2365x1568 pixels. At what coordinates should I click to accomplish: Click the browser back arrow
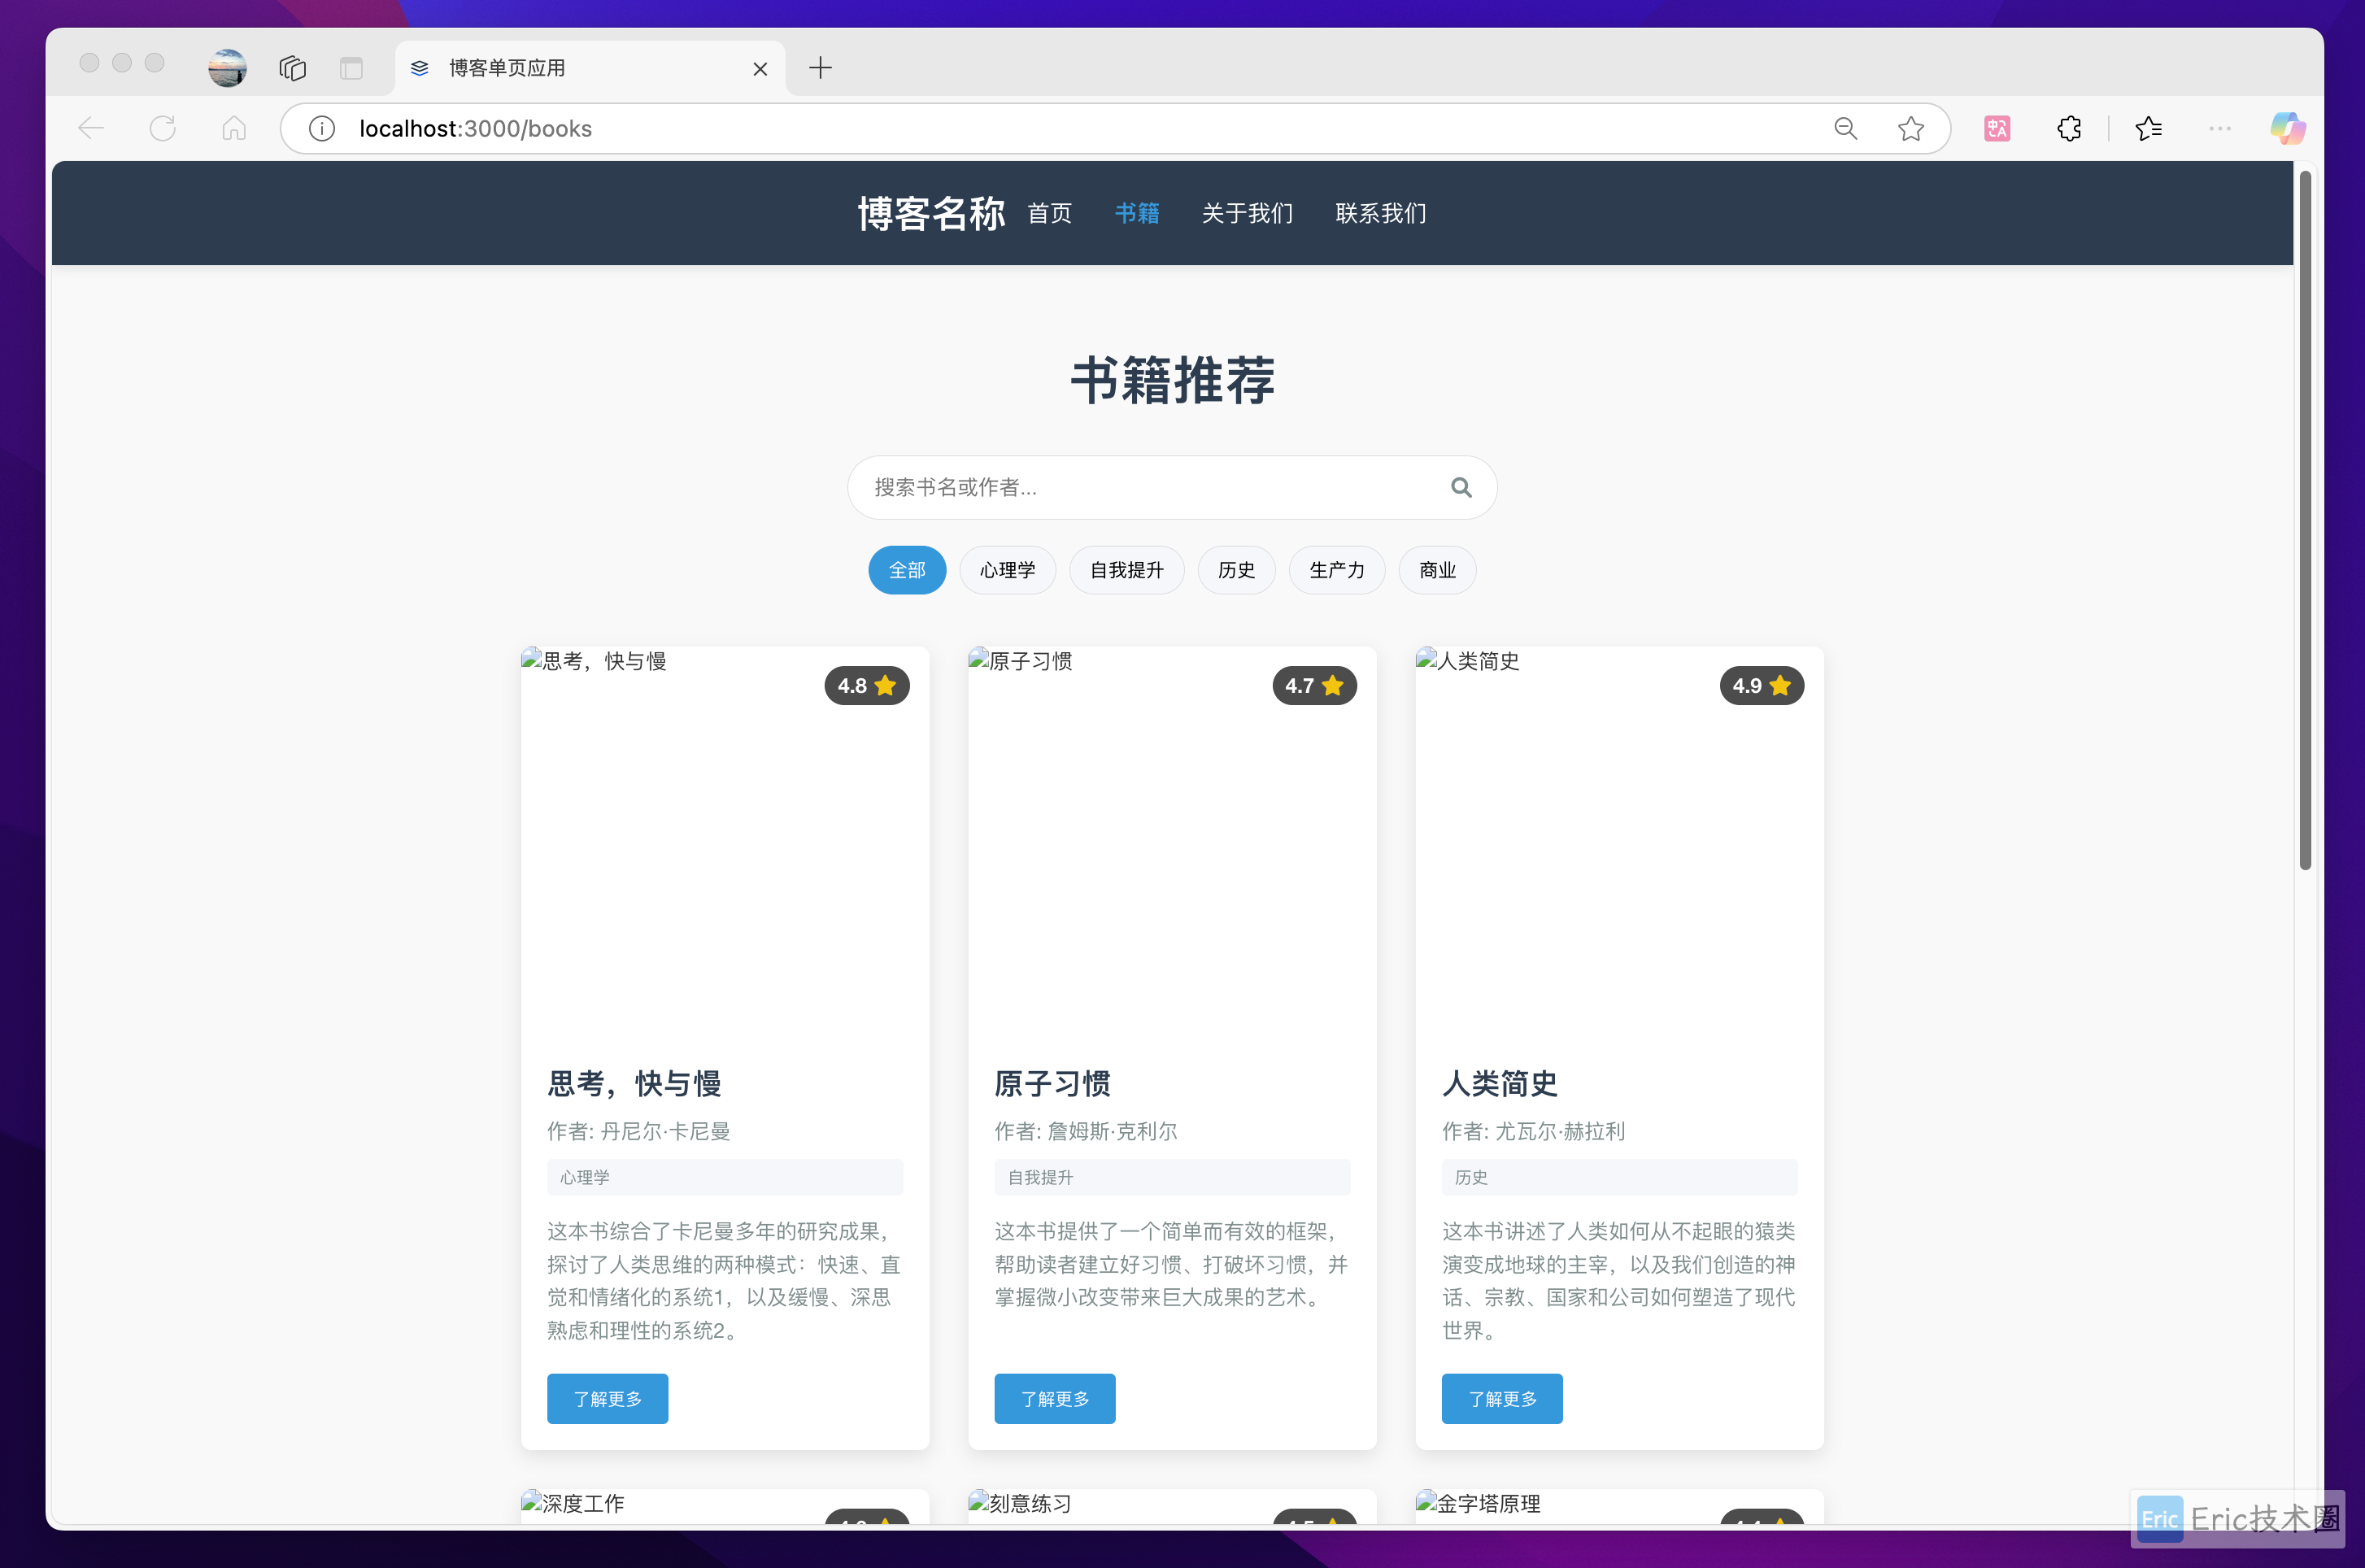(91, 128)
